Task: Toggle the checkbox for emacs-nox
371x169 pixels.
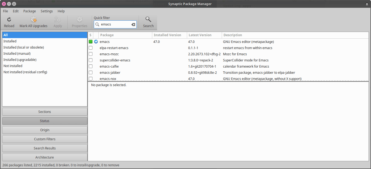Action: point(91,79)
